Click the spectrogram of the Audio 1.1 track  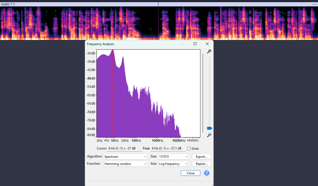coord(159,23)
